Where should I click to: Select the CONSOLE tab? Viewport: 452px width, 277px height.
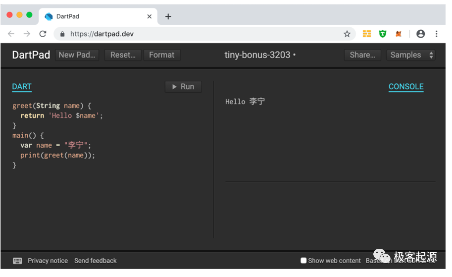406,87
